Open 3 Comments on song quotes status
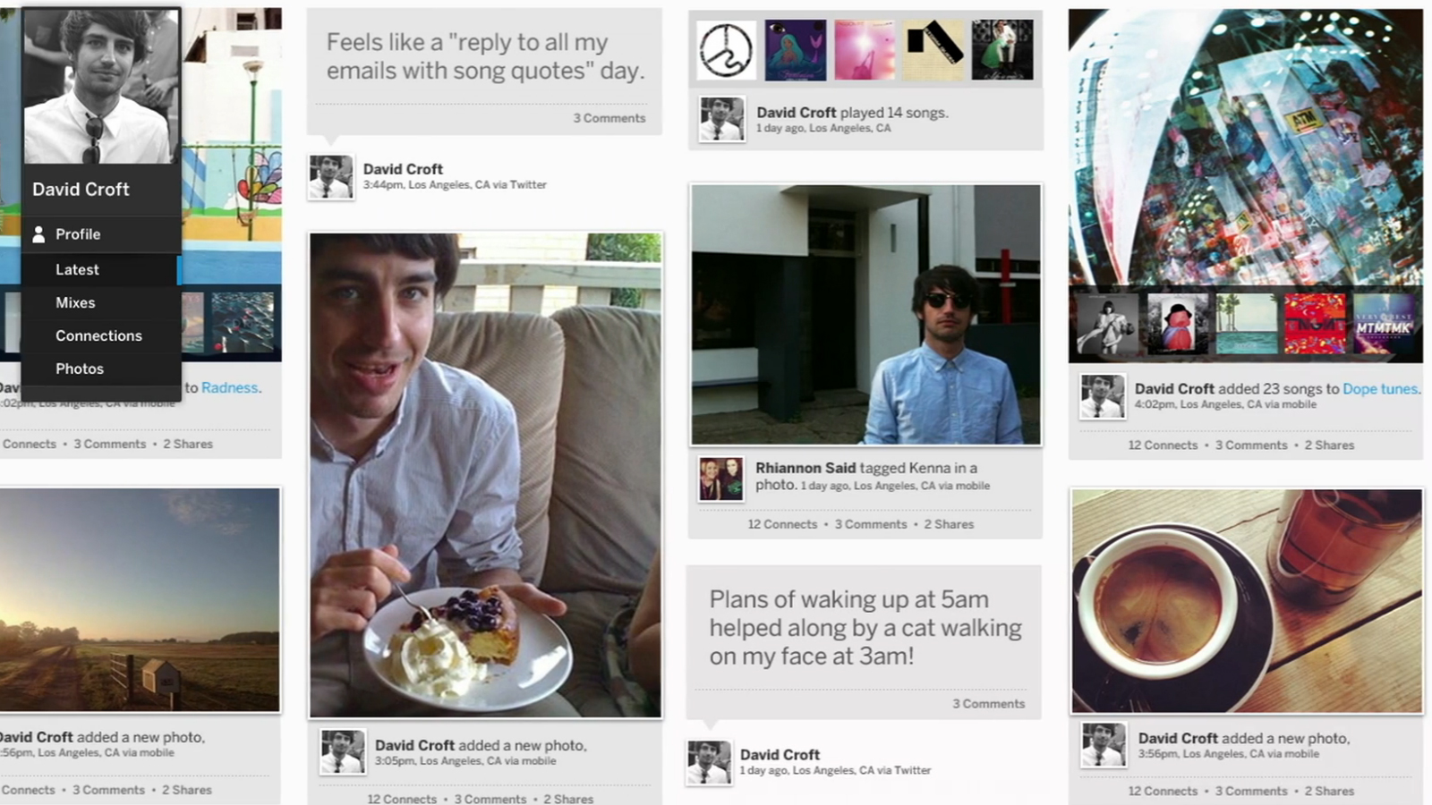This screenshot has height=805, width=1432. (609, 118)
